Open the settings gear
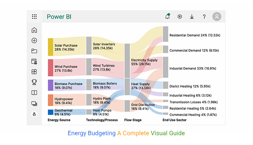Screen dimensions: 253x145 [179, 17]
